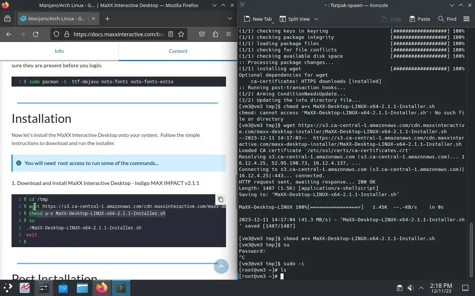Select the Manjaro/Arch Linux browser tab
Viewport: 475px width, 296px height.
tap(59, 18)
